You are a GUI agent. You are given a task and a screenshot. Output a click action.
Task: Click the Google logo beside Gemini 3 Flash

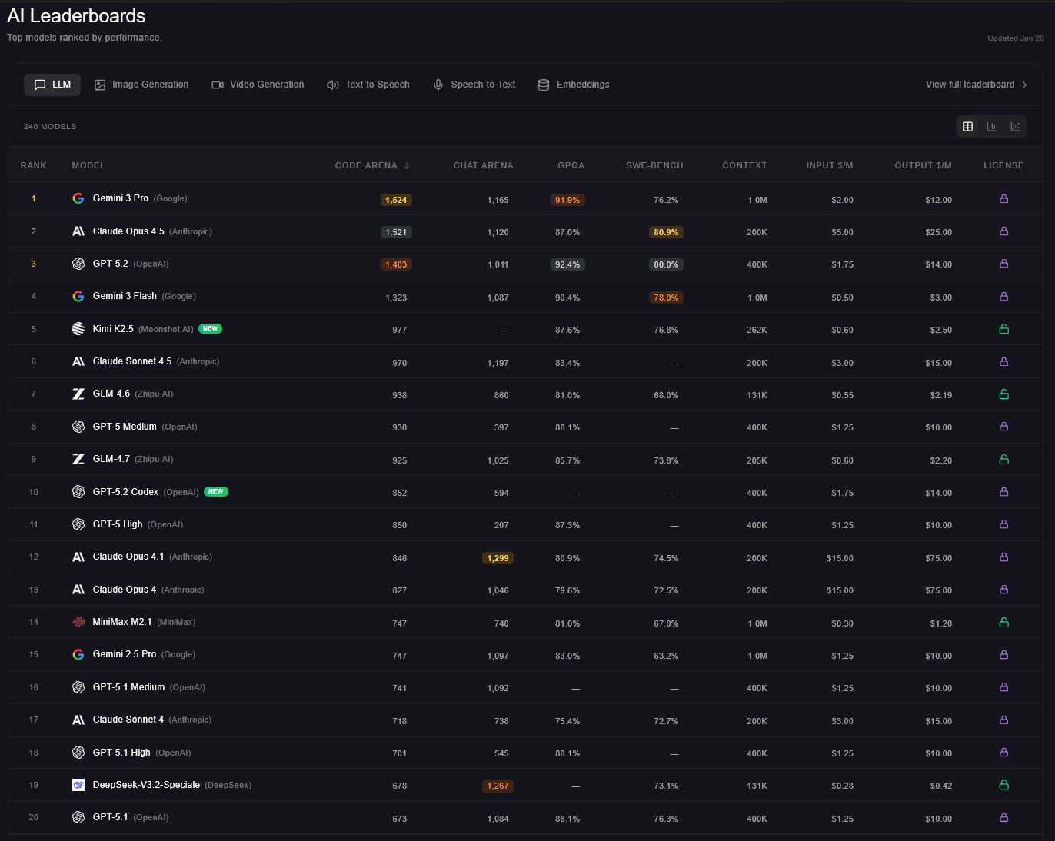click(78, 296)
